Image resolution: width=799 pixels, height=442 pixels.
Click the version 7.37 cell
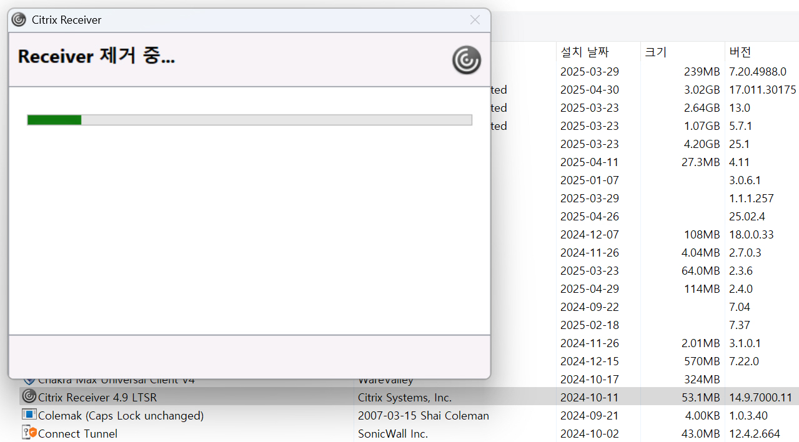point(739,325)
